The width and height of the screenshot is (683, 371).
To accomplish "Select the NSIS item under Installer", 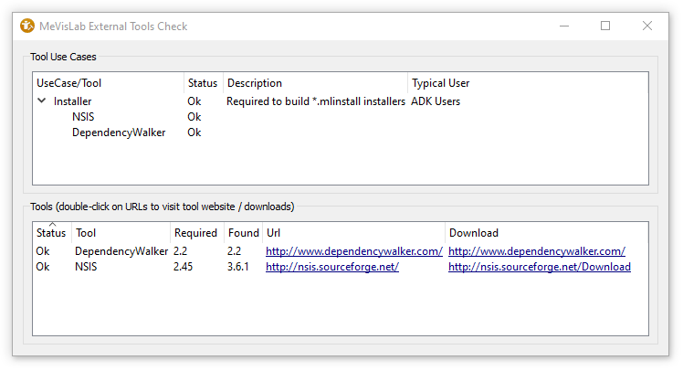I will click(83, 117).
